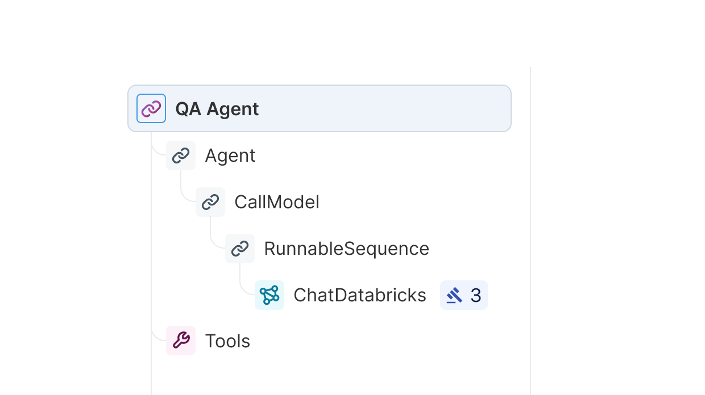Click the vertical divider right of the tree
705x395 pixels.
click(x=530, y=227)
